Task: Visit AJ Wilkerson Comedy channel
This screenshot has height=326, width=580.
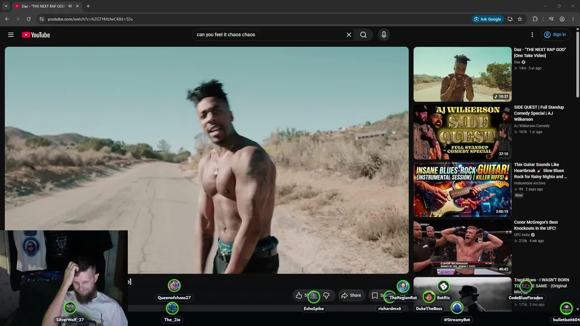Action: tap(532, 126)
